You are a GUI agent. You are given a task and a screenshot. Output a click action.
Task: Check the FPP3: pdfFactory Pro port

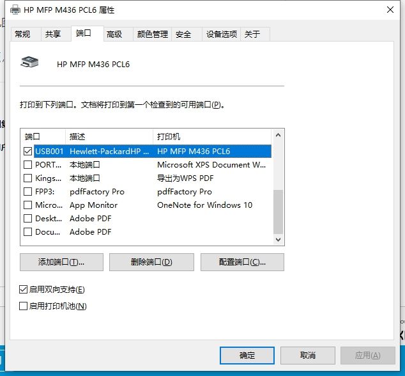point(27,192)
